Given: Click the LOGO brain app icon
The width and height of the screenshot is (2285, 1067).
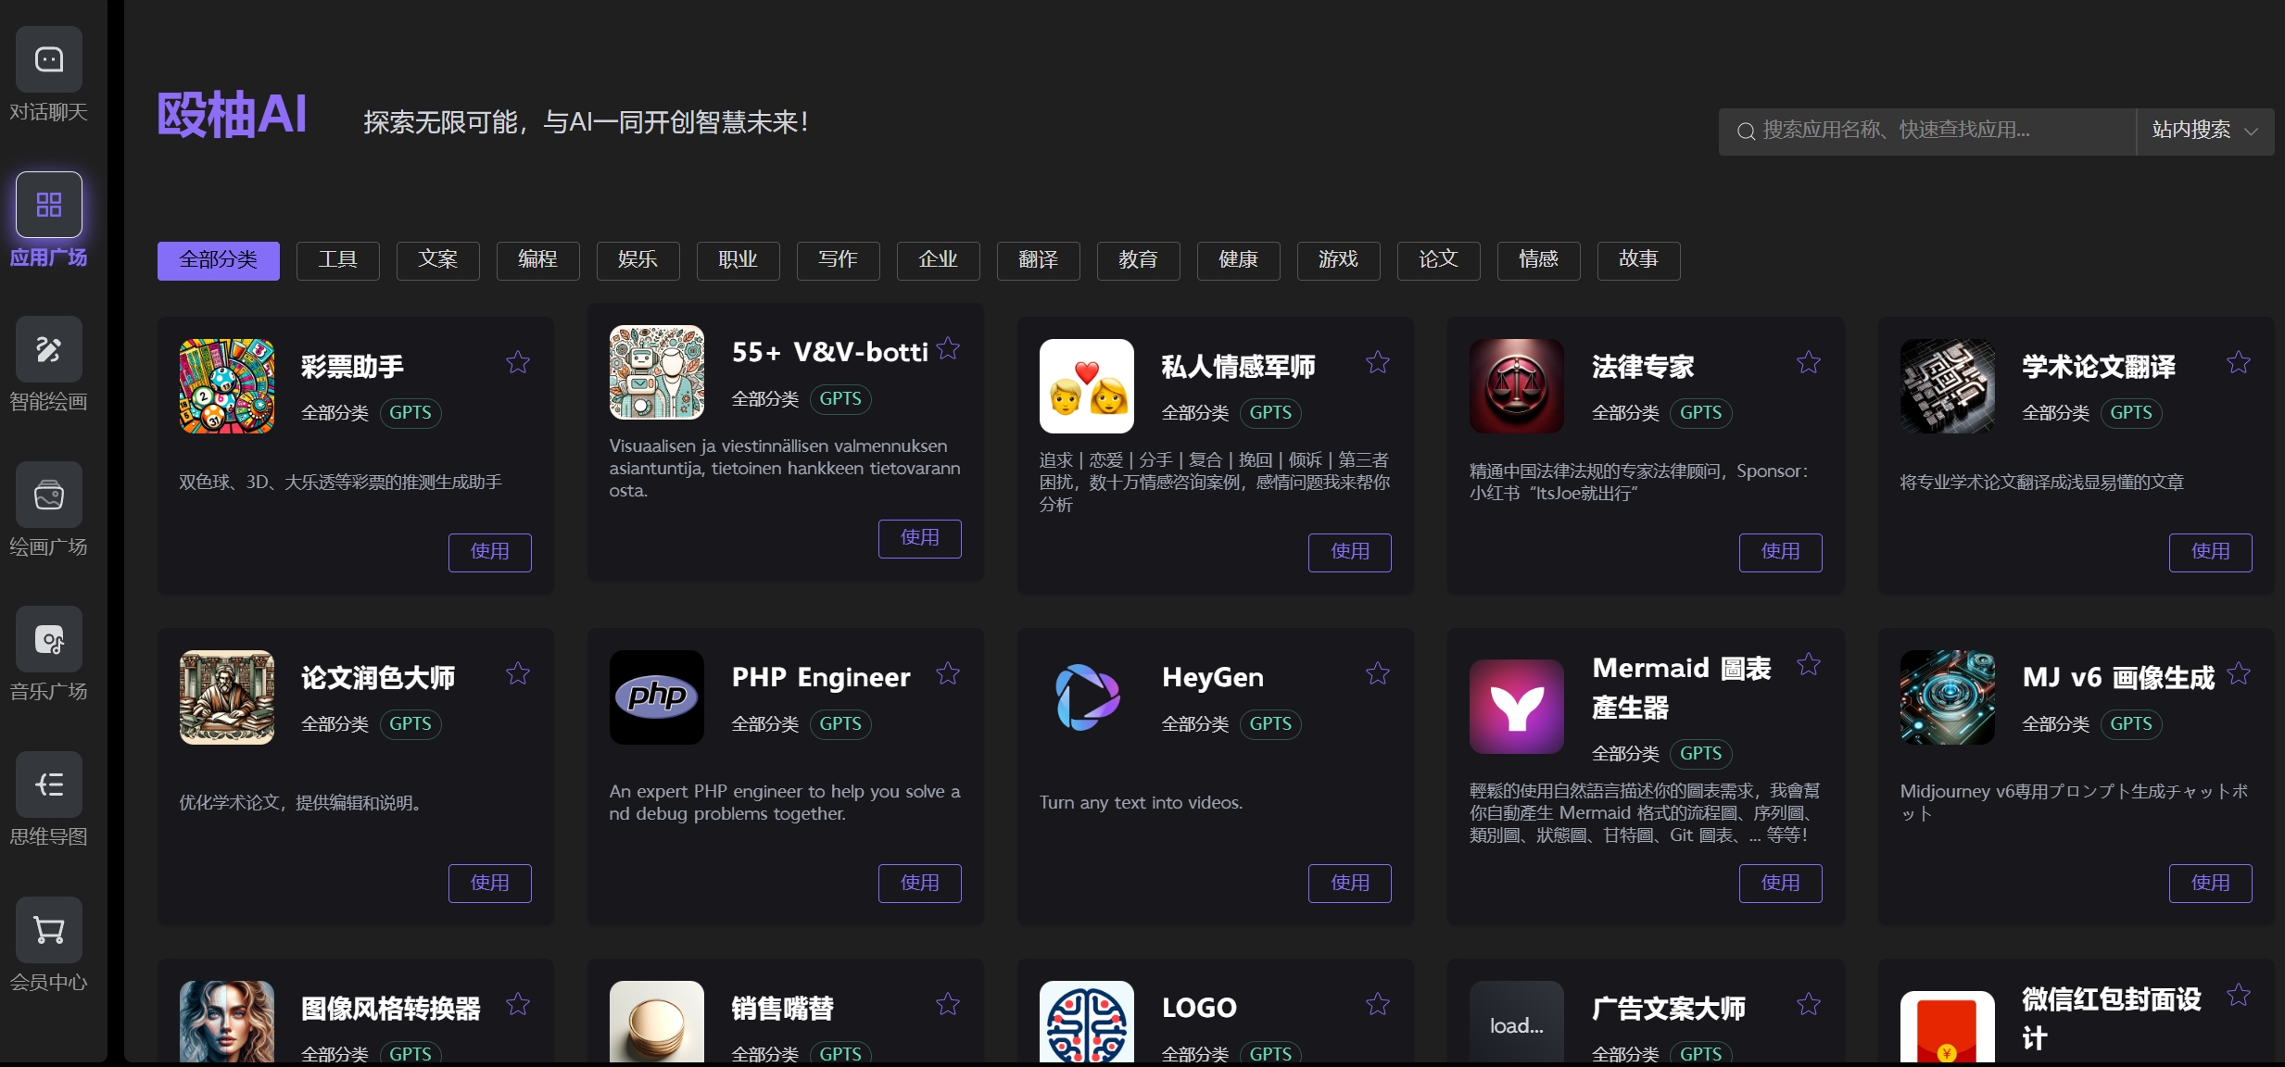Looking at the screenshot, I should coord(1087,1022).
